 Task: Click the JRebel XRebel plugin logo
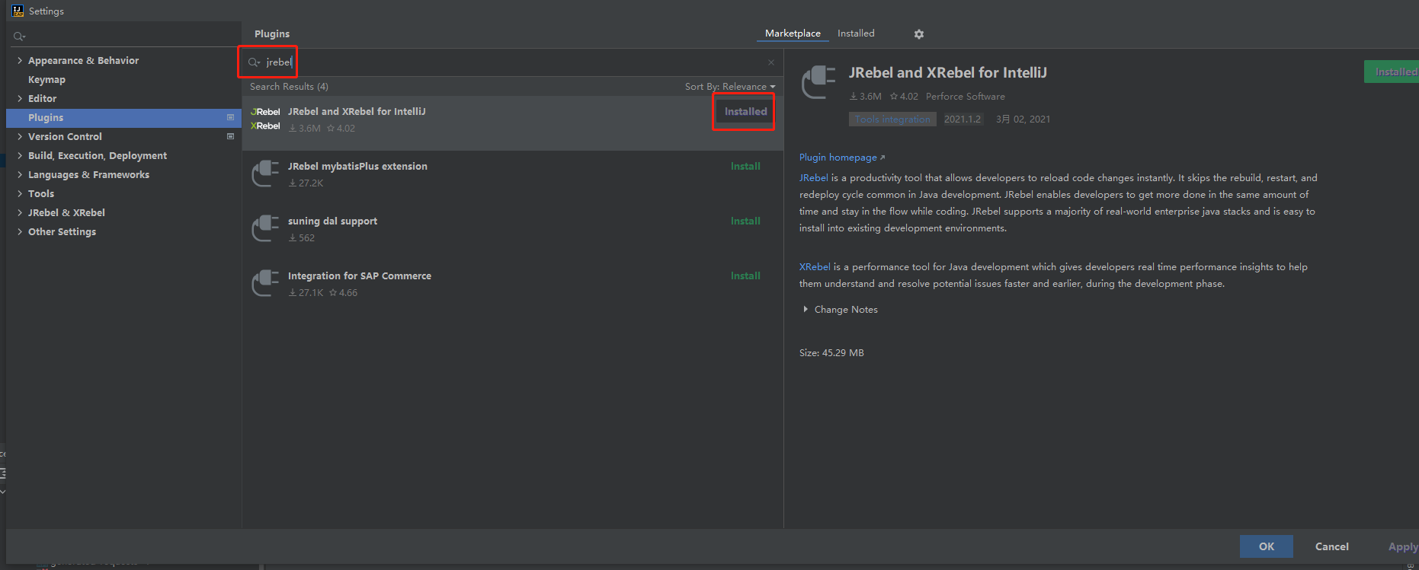coord(265,119)
